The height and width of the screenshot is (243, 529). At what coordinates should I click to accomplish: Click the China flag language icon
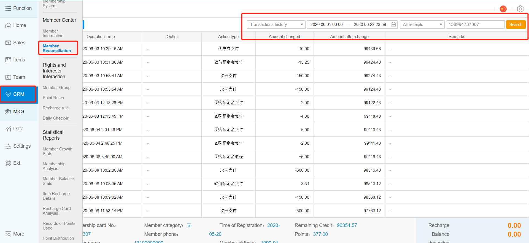click(x=503, y=9)
